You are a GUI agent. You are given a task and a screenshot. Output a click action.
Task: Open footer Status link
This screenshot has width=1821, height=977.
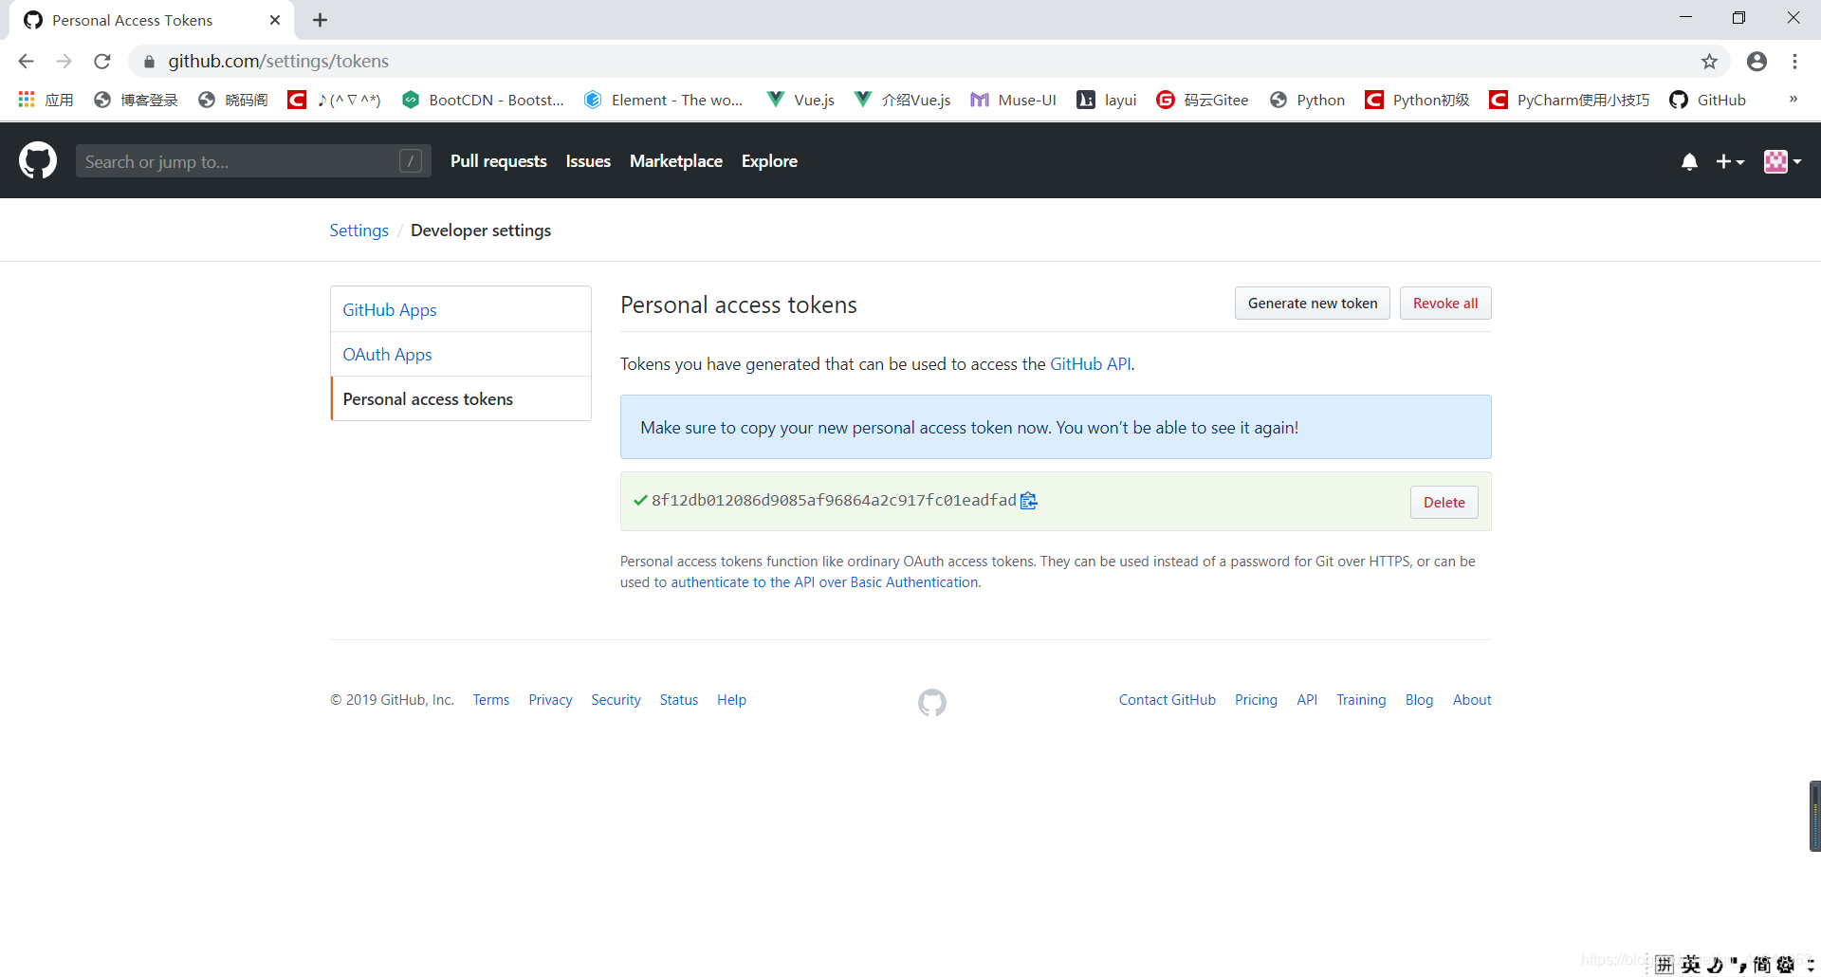click(x=679, y=700)
